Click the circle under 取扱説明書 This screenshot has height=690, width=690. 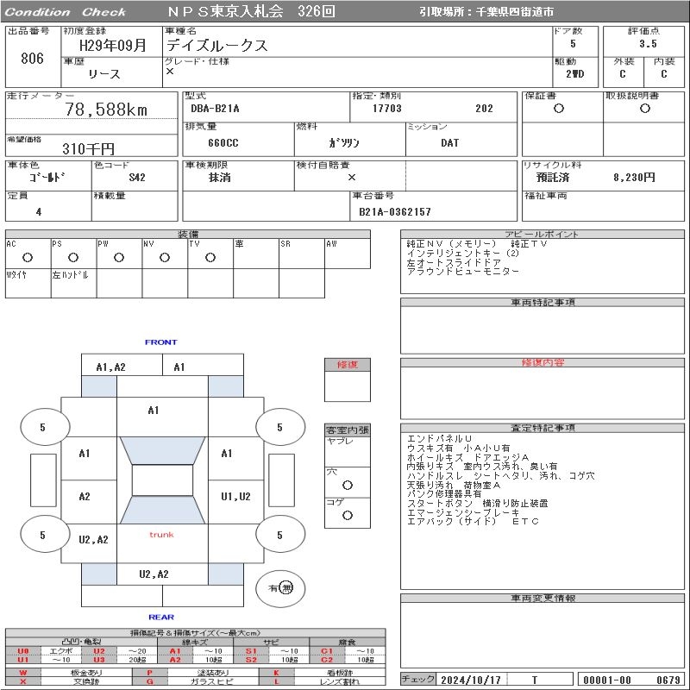(645, 109)
